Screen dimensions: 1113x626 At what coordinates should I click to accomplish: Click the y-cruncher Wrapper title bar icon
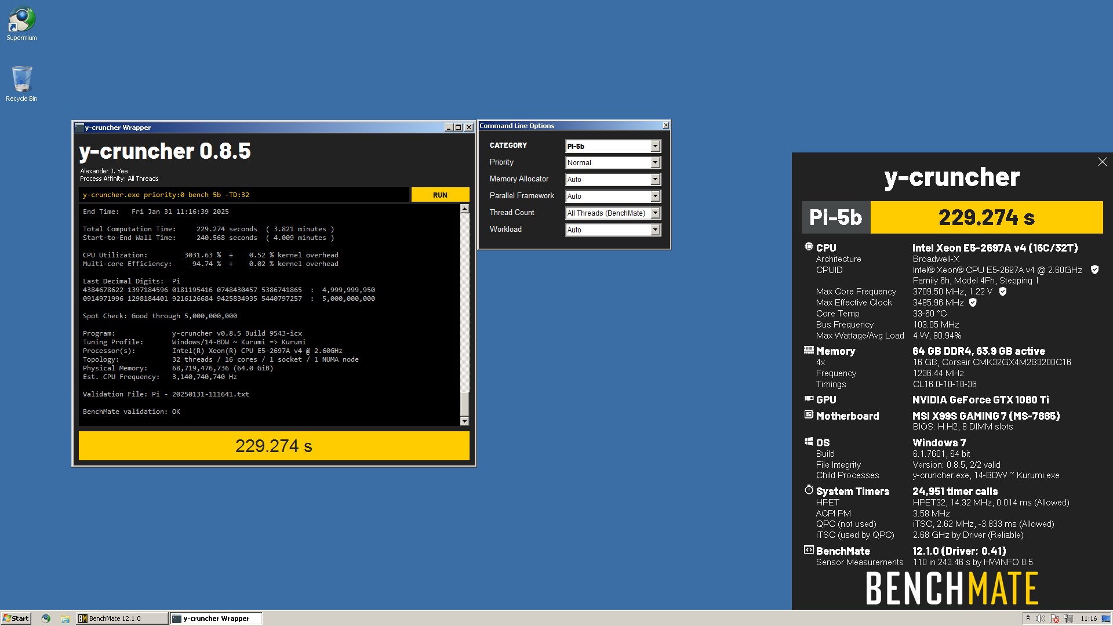[79, 128]
